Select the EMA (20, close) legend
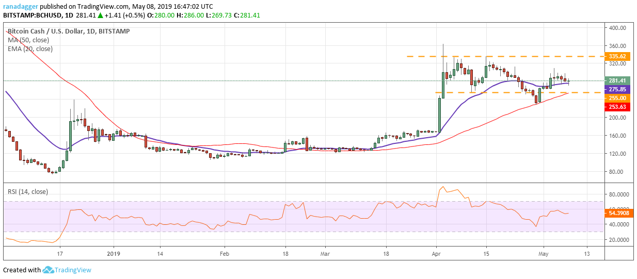The width and height of the screenshot is (637, 279). tap(30, 48)
